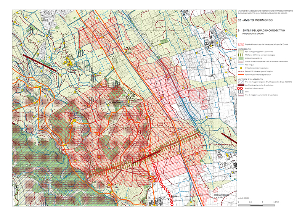This screenshot has height=216, width=305.
Task: Click the Rete ecologica regionale legend symbol
Action: pyautogui.click(x=241, y=52)
